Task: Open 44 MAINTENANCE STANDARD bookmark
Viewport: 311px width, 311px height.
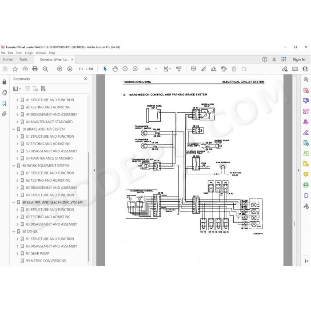Action: pos(49,122)
